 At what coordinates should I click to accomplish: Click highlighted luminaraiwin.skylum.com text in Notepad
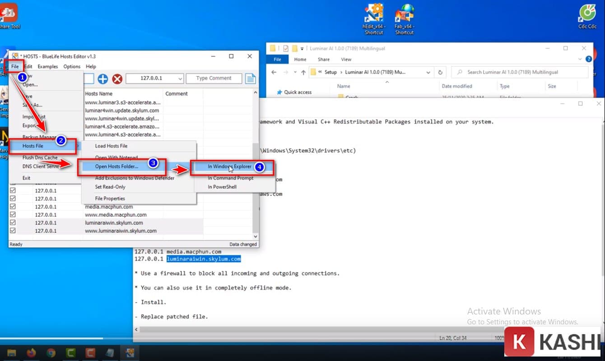pos(204,259)
